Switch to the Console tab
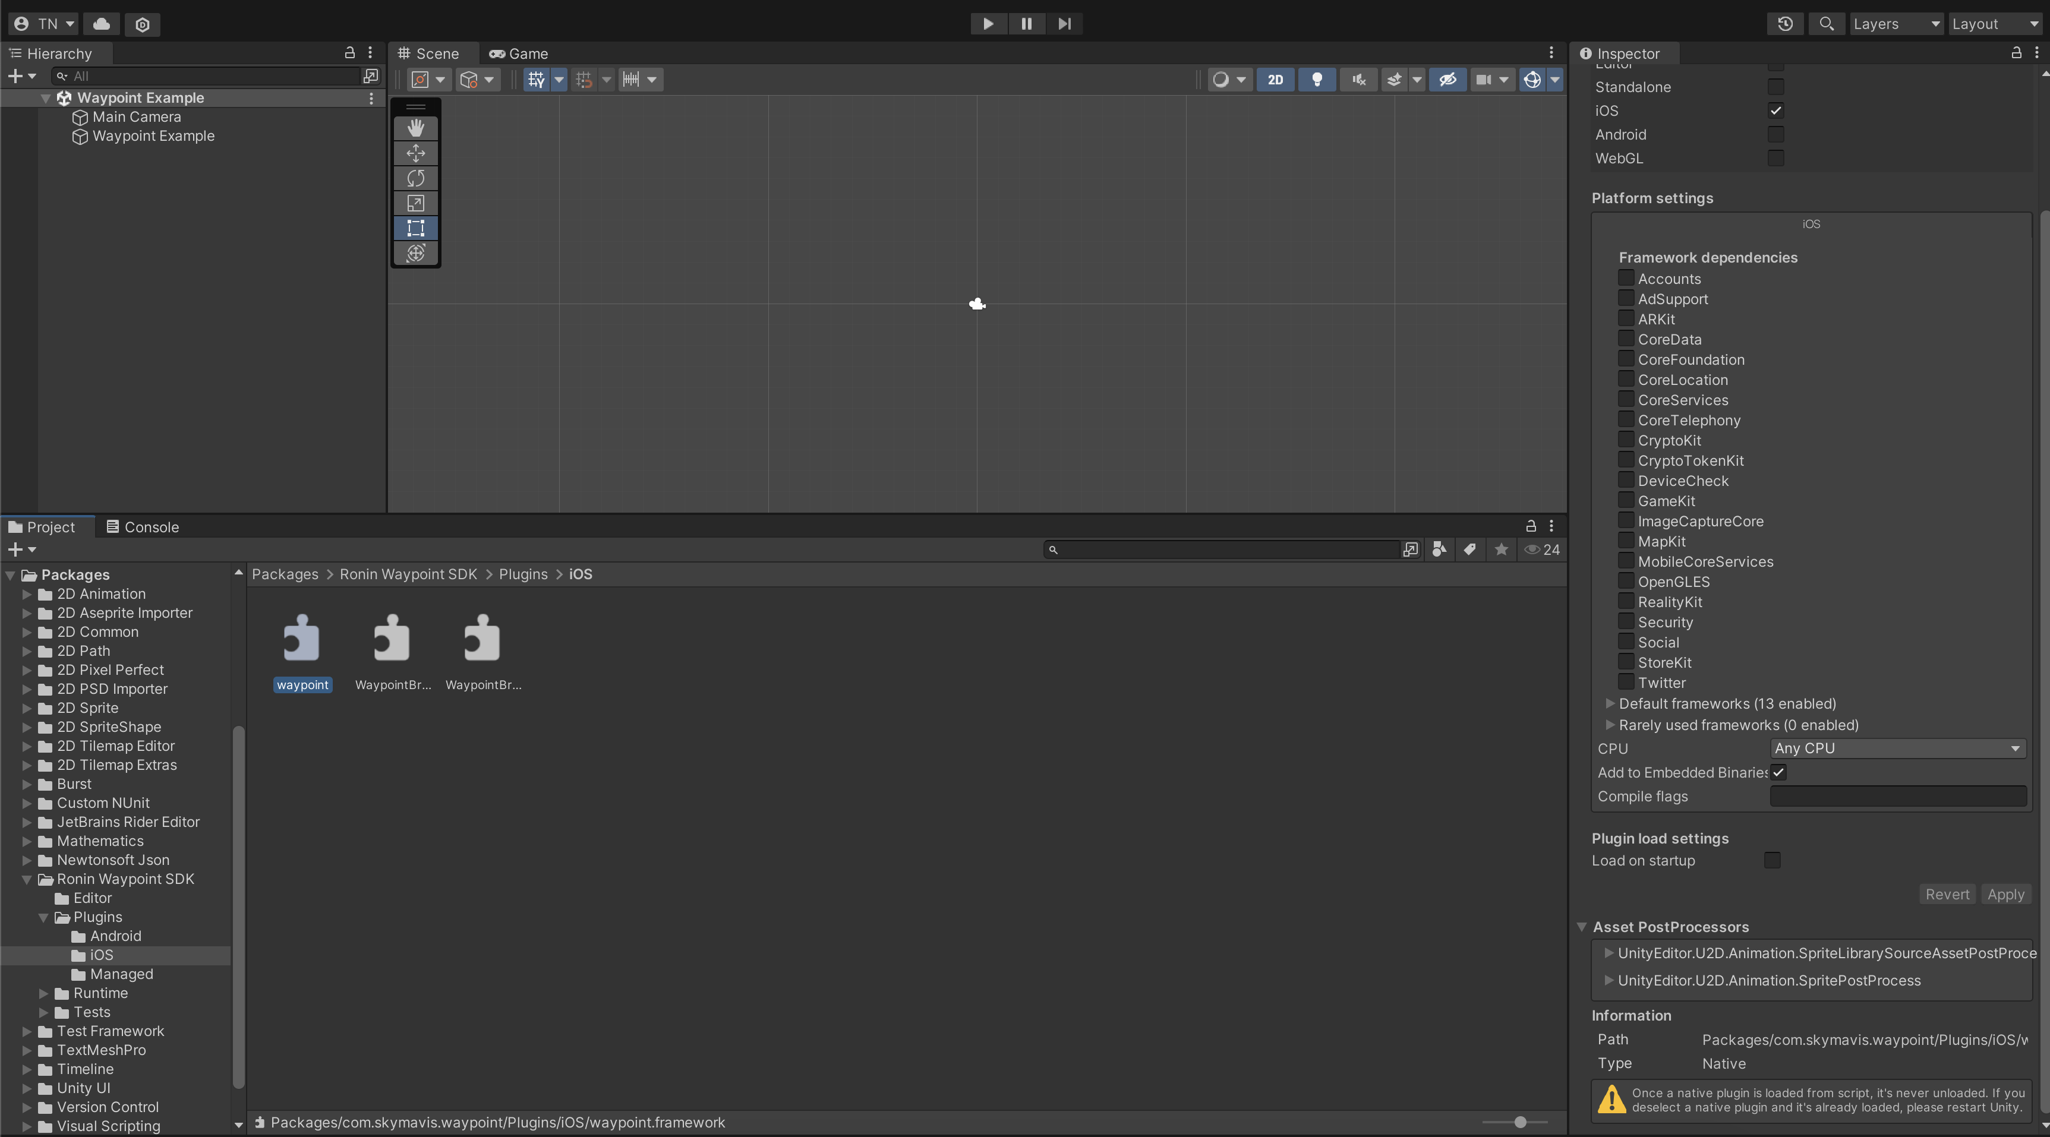The width and height of the screenshot is (2050, 1137). (x=143, y=527)
